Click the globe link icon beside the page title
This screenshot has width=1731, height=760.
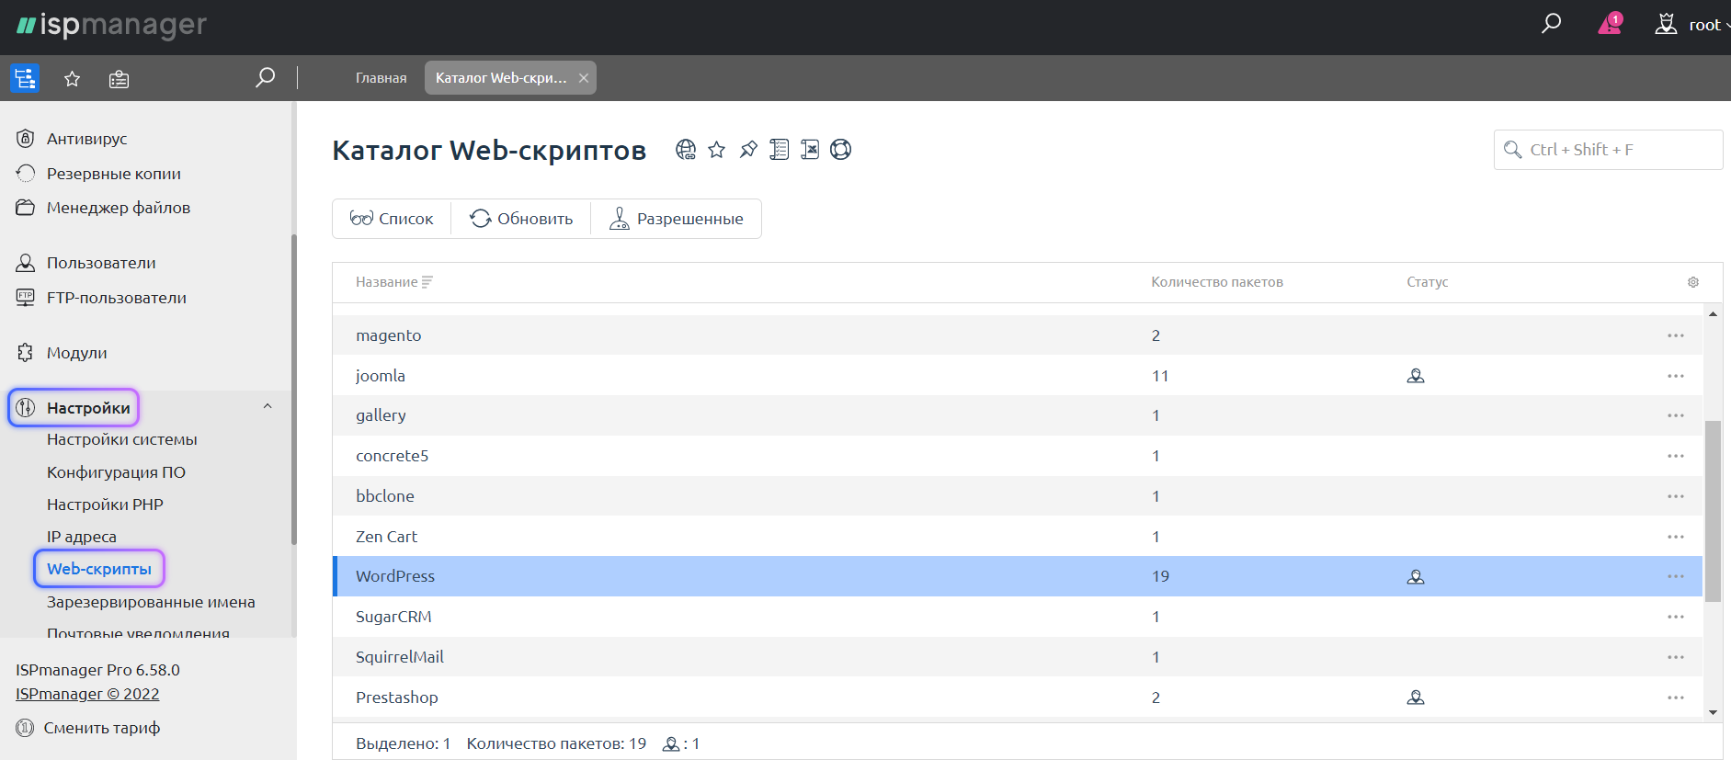click(x=686, y=150)
